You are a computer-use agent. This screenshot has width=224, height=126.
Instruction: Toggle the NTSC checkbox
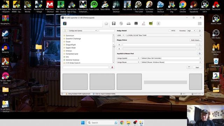[x=170, y=31]
